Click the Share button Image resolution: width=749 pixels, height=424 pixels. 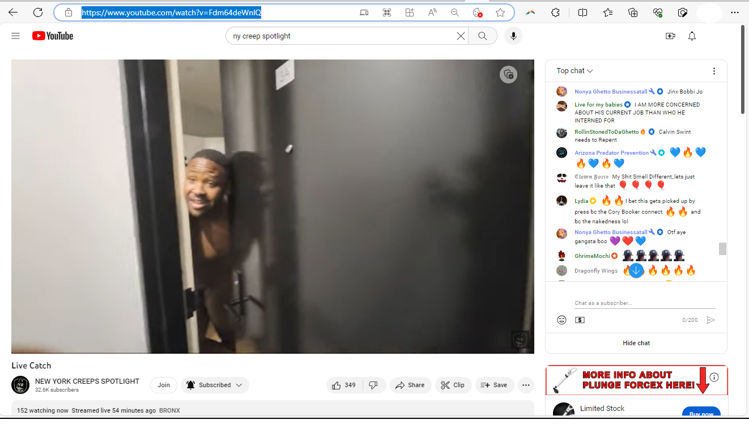410,385
